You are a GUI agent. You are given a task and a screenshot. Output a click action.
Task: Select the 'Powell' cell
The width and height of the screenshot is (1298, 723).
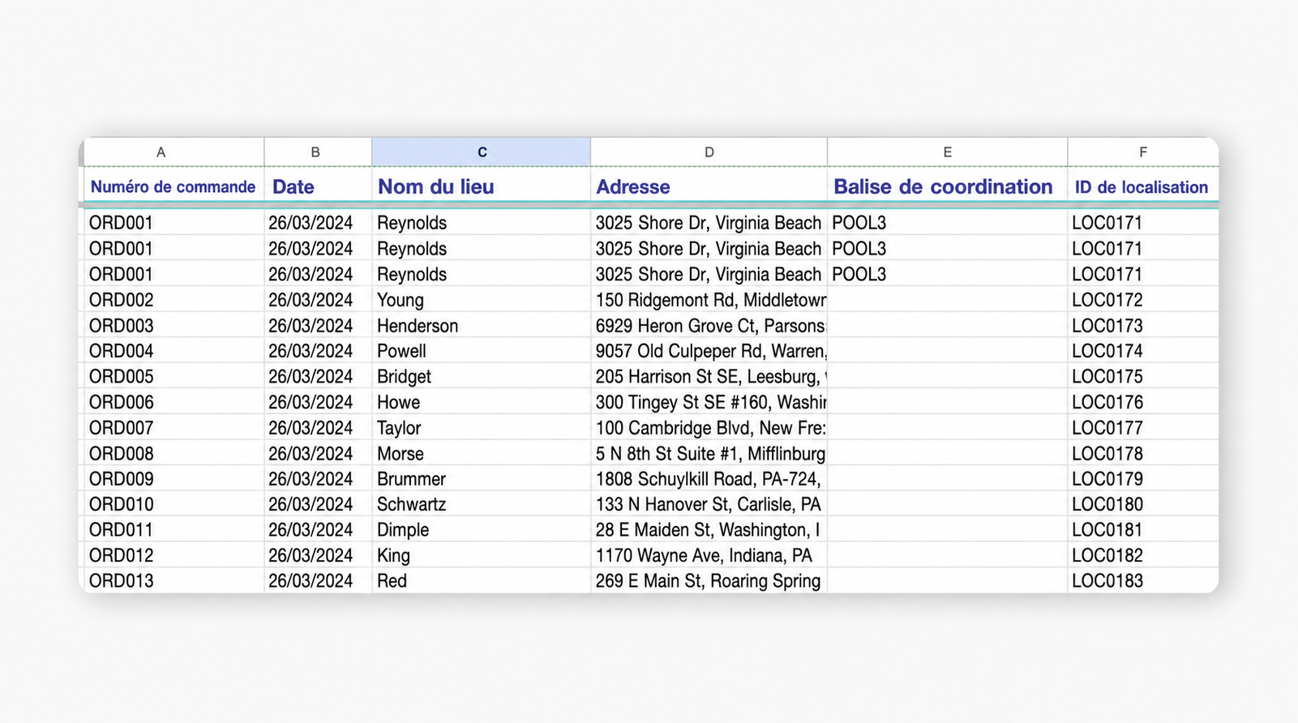481,351
